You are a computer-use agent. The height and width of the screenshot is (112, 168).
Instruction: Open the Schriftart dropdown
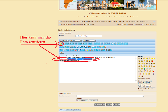tap(76, 40)
